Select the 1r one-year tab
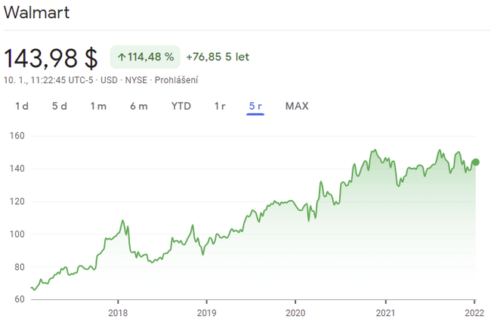 click(x=220, y=106)
